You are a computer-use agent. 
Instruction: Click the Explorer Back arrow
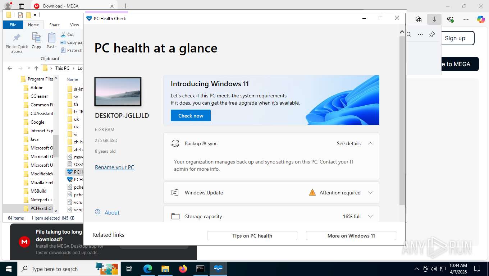[10, 68]
